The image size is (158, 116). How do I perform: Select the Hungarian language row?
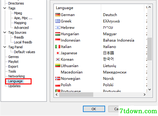point(101,34)
